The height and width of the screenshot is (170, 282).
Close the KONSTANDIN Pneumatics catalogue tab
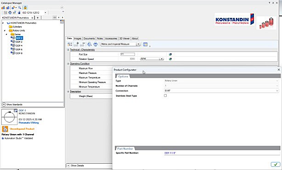(x=32, y=17)
